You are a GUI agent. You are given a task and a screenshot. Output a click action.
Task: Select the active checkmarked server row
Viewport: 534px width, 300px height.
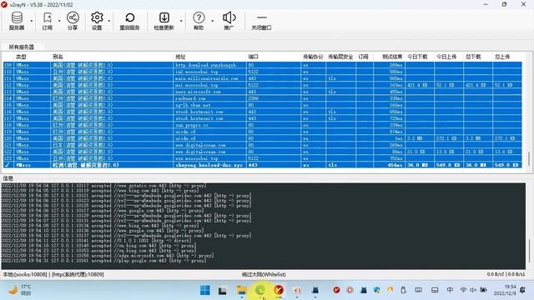pos(262,165)
